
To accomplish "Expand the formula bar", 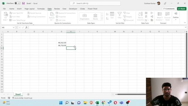I will pyautogui.click(x=186, y=27).
